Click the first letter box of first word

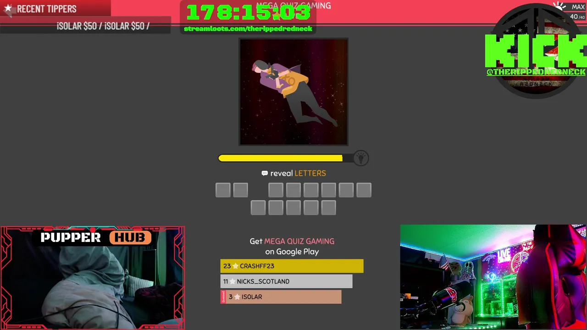coord(223,190)
